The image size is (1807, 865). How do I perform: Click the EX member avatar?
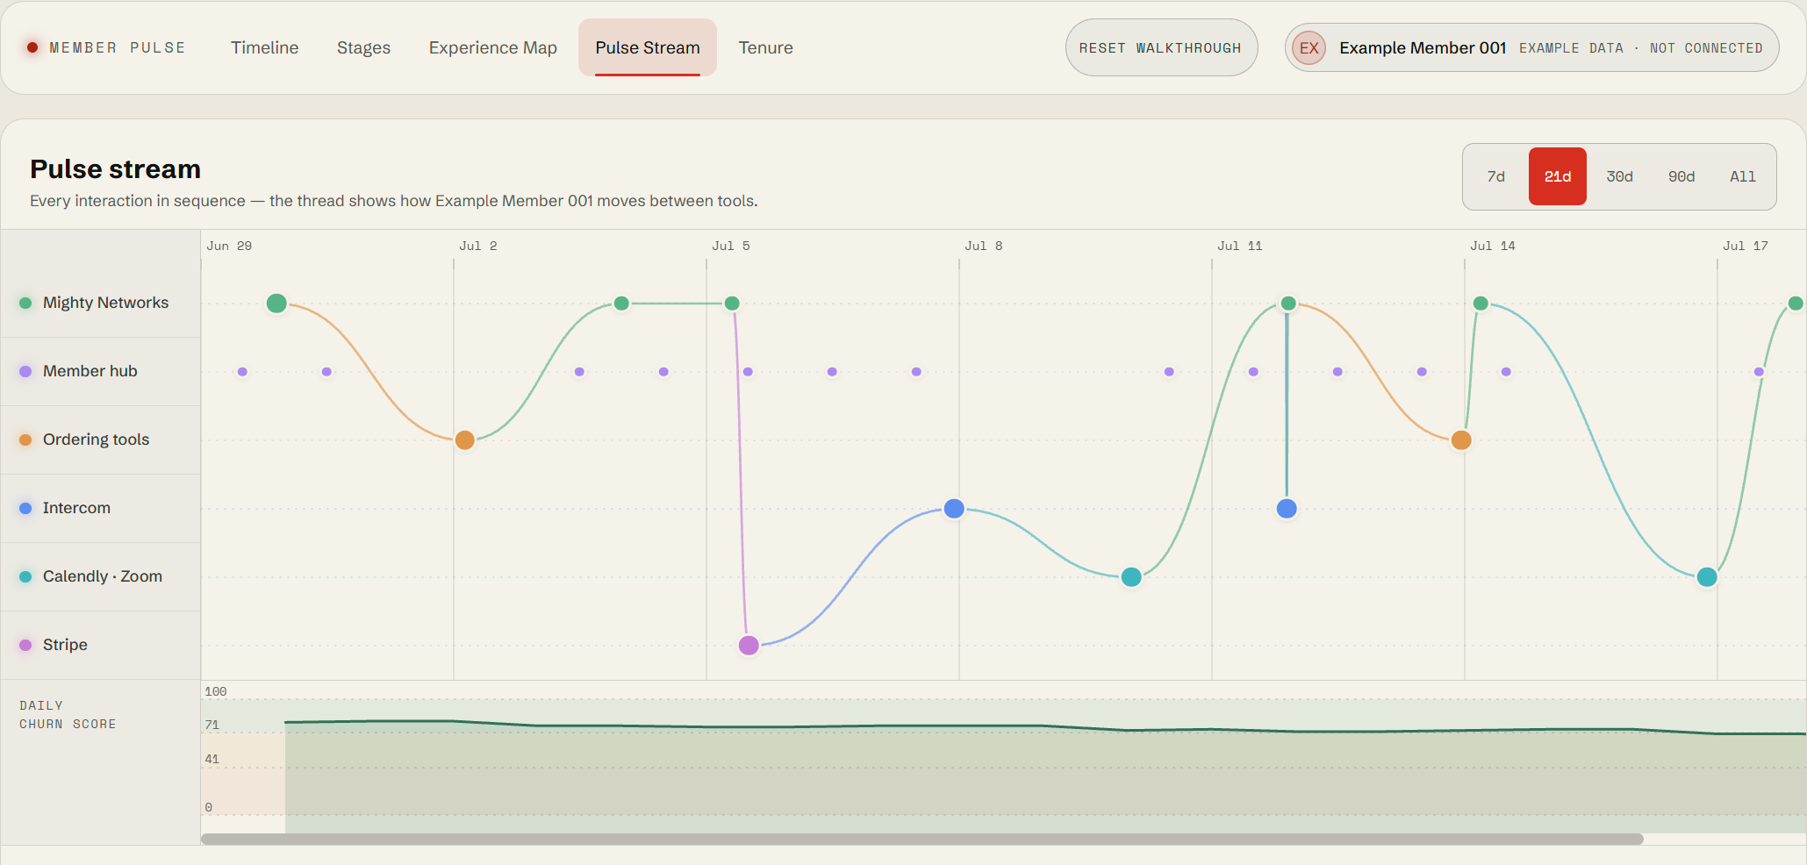point(1309,47)
